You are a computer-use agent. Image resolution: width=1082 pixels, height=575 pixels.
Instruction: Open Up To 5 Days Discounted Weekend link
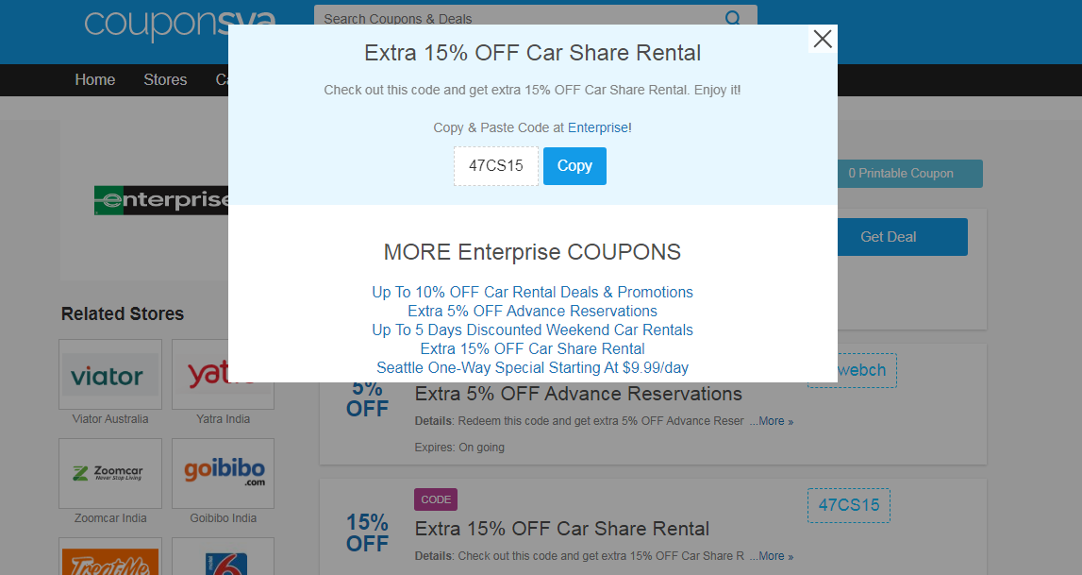tap(532, 330)
